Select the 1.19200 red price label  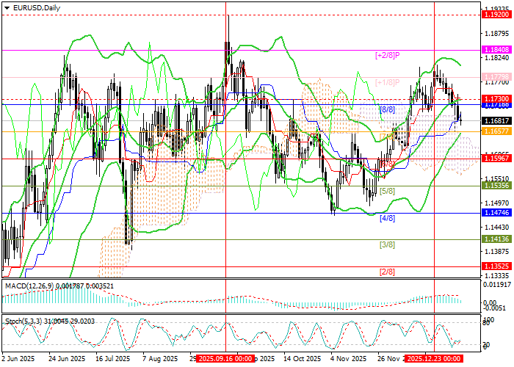pyautogui.click(x=497, y=15)
